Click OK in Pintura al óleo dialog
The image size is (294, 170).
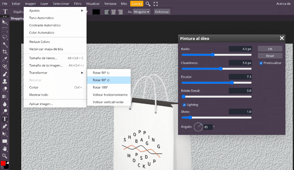click(270, 49)
